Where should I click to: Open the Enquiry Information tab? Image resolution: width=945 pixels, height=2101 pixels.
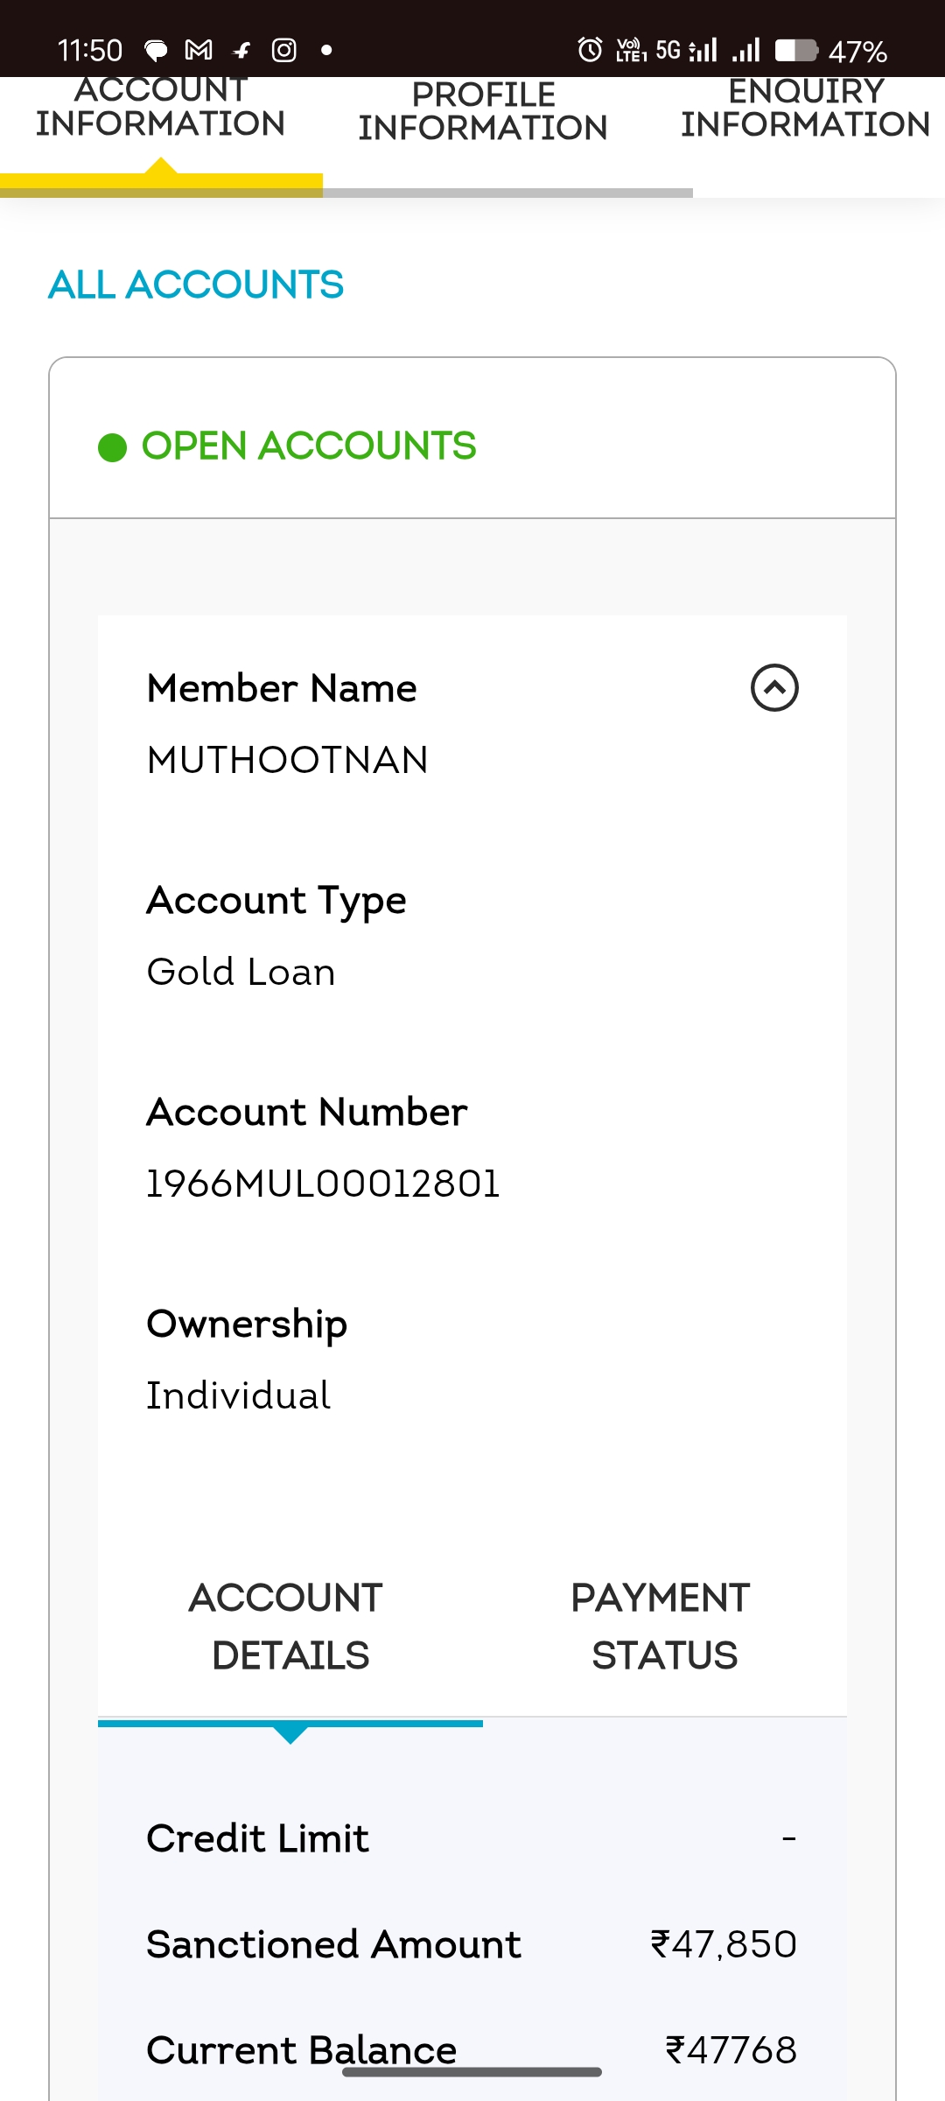click(x=805, y=109)
